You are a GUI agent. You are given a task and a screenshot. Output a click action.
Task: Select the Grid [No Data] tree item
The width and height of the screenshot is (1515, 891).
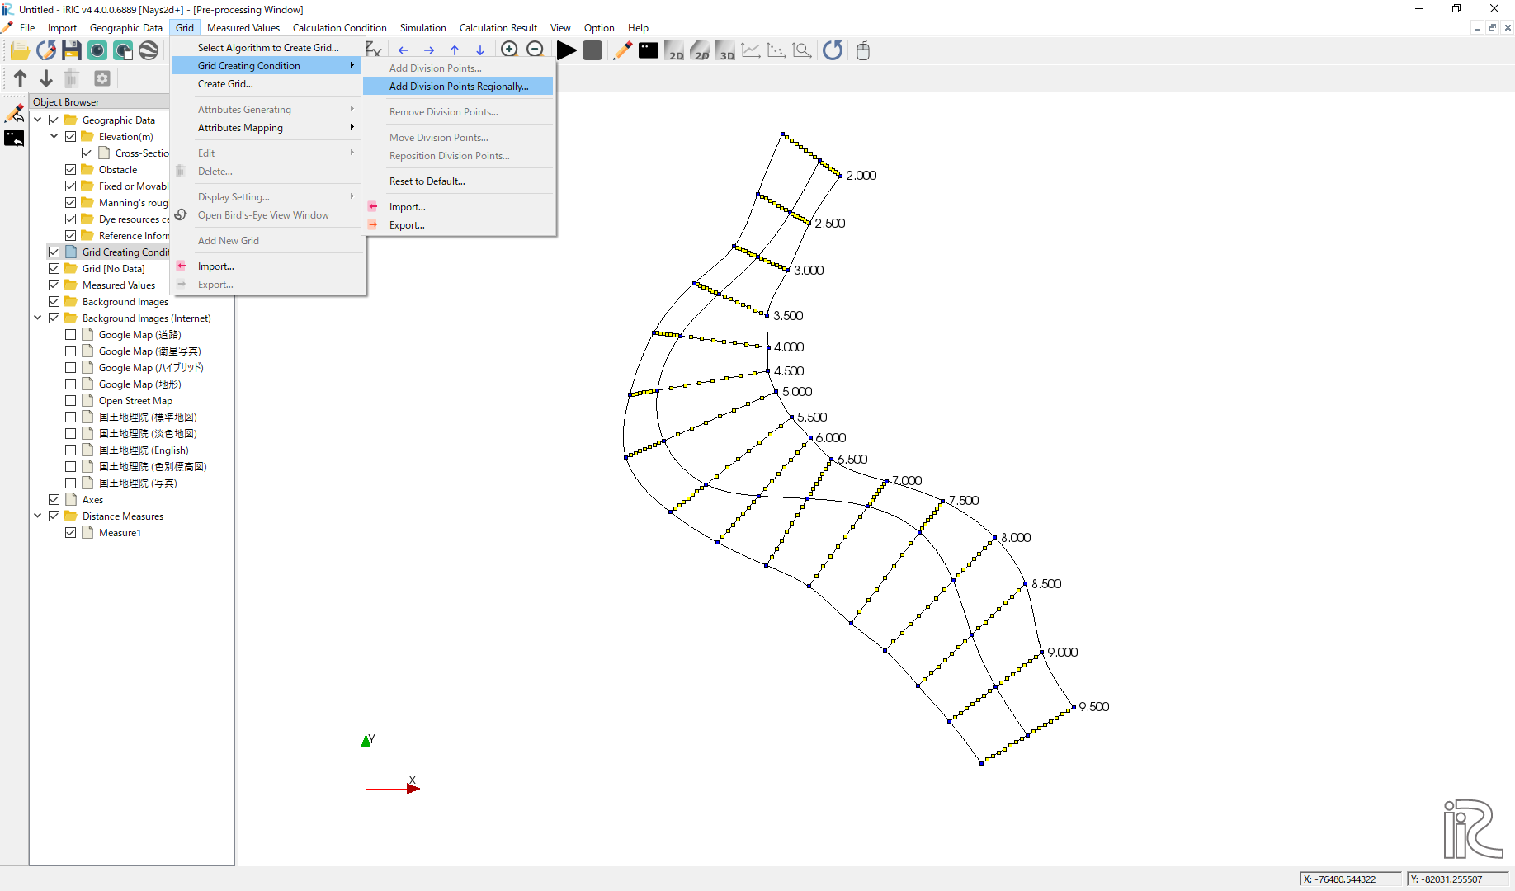[x=113, y=269]
